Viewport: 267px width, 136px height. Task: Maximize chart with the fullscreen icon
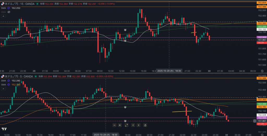[126, 125]
